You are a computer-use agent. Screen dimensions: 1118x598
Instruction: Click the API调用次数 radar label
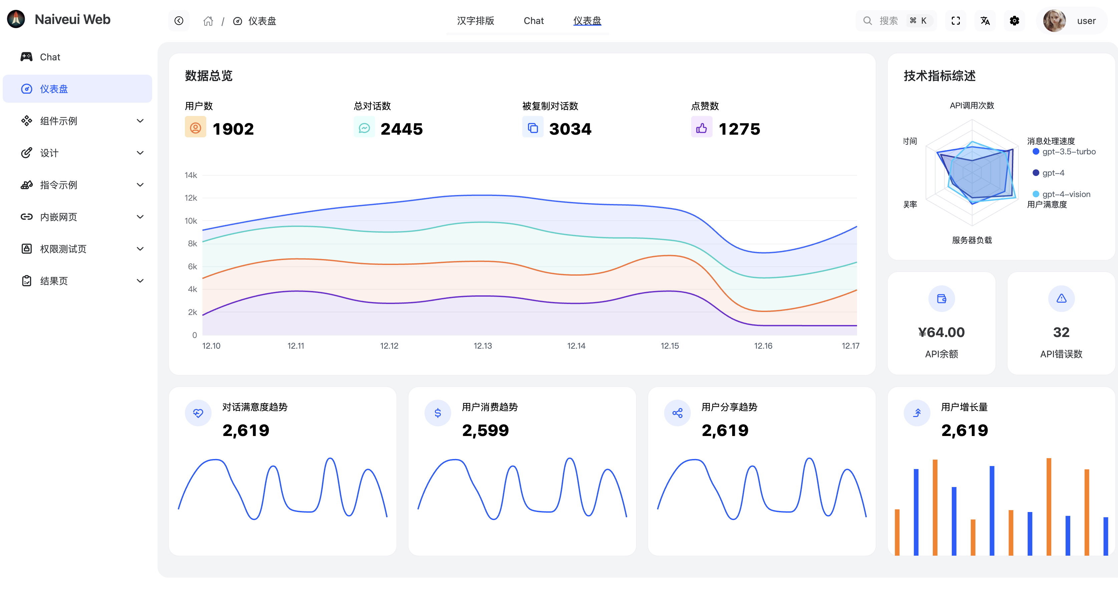tap(972, 105)
